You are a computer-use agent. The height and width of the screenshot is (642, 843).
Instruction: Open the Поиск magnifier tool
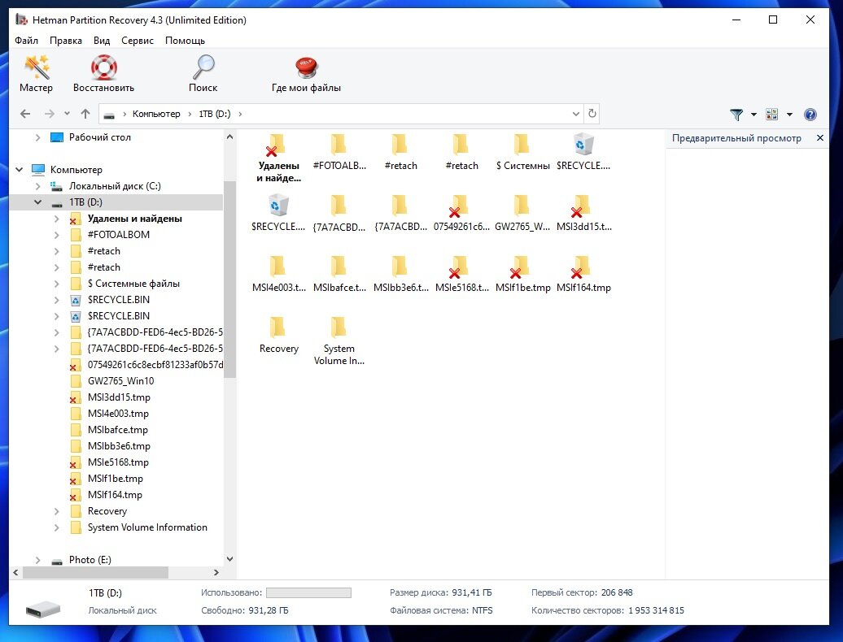click(x=203, y=73)
